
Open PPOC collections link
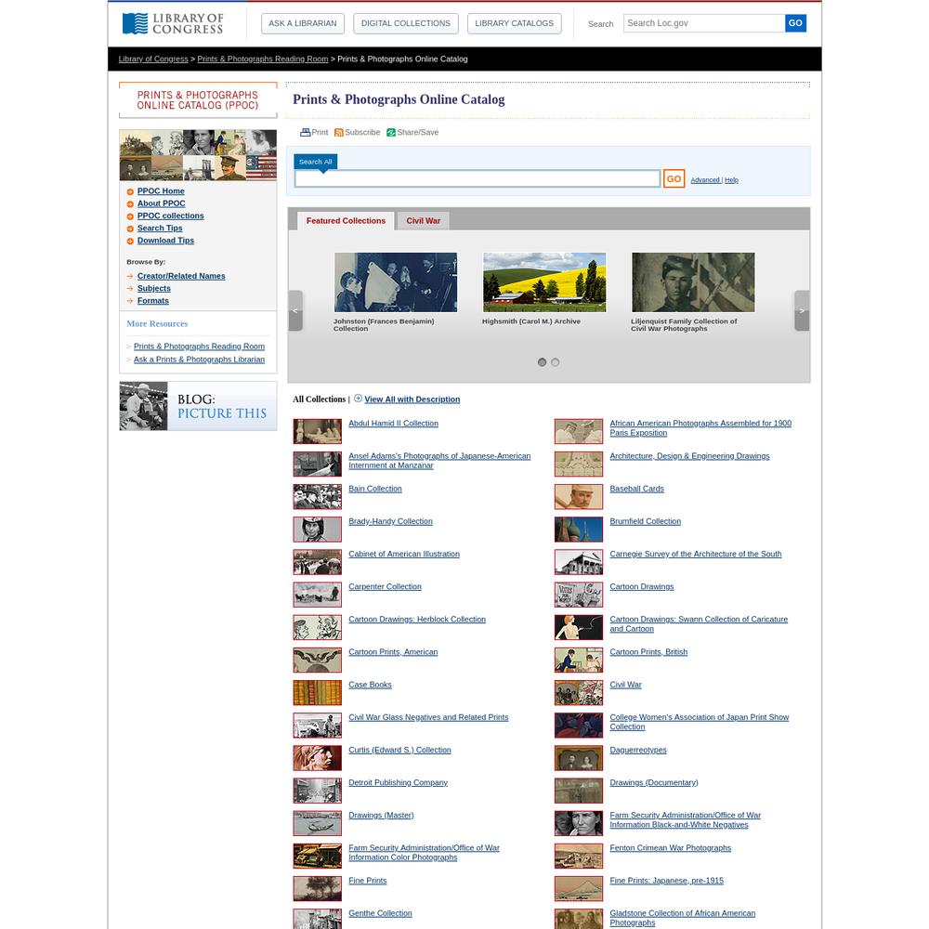[x=171, y=216]
